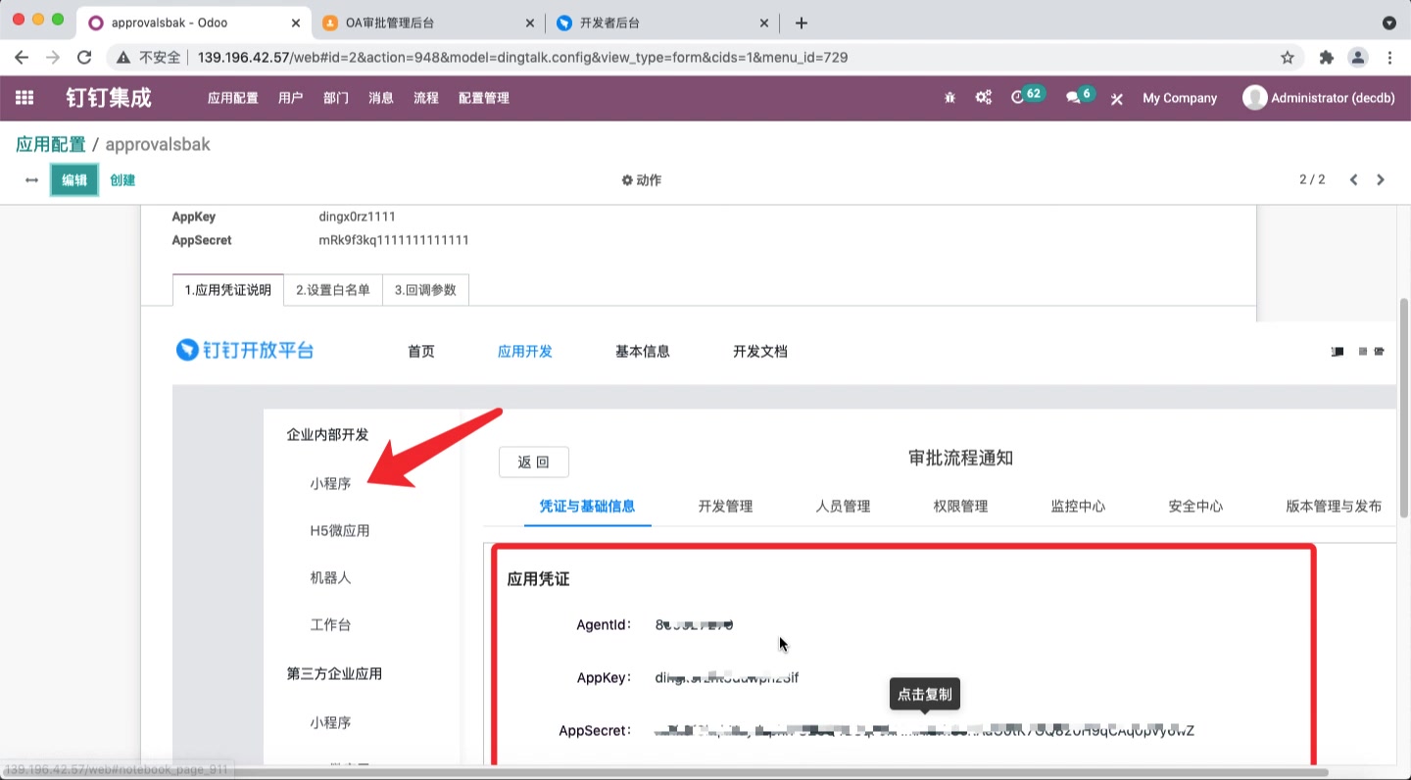Click the 创建 create button
The height and width of the screenshot is (780, 1411).
coord(122,180)
